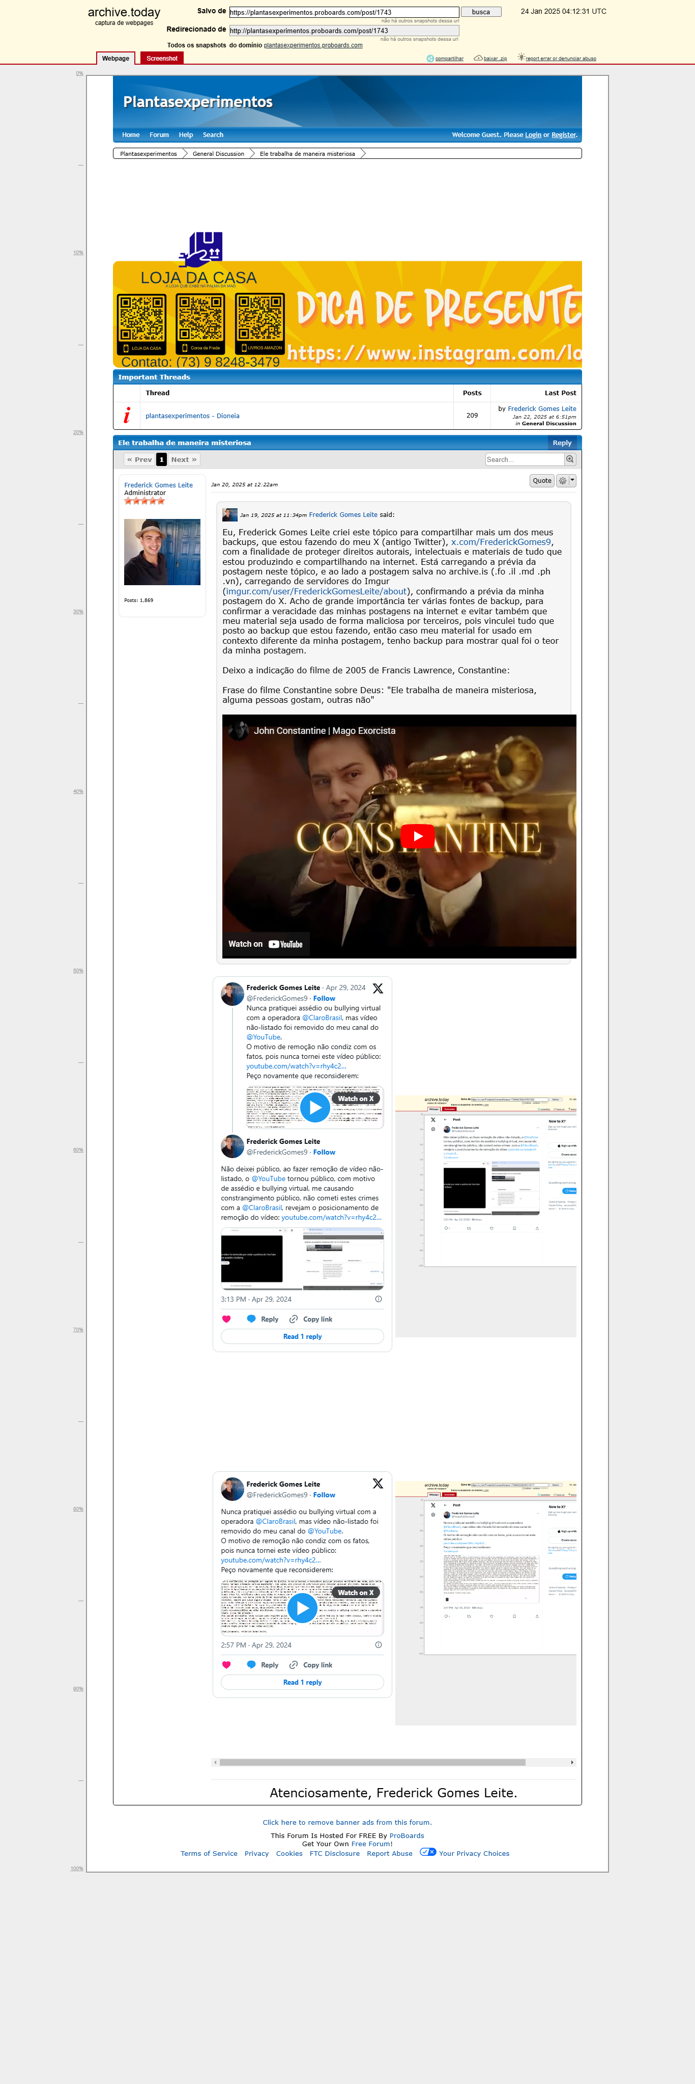The width and height of the screenshot is (695, 2084).
Task: Like the tweet dated 3:13 PM
Action: pos(226,1320)
